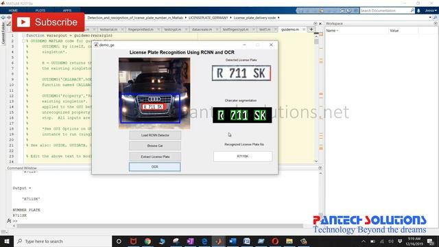Close the Editor panel with X

pos(320,23)
